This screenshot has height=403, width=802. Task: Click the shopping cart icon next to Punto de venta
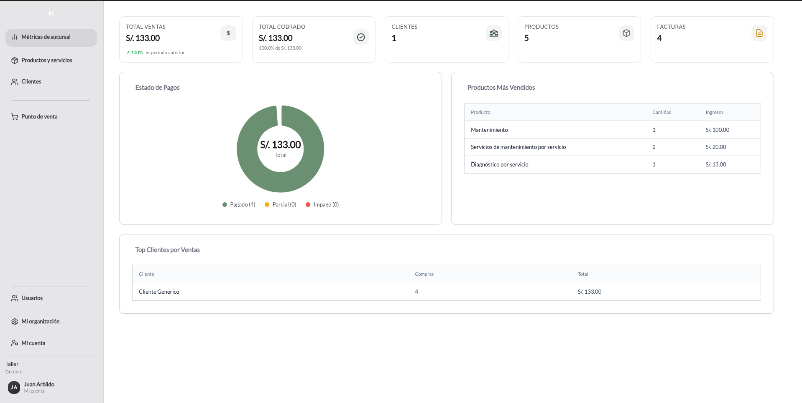tap(15, 116)
